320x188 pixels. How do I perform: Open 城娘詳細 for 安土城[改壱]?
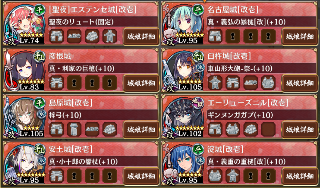(x=141, y=176)
